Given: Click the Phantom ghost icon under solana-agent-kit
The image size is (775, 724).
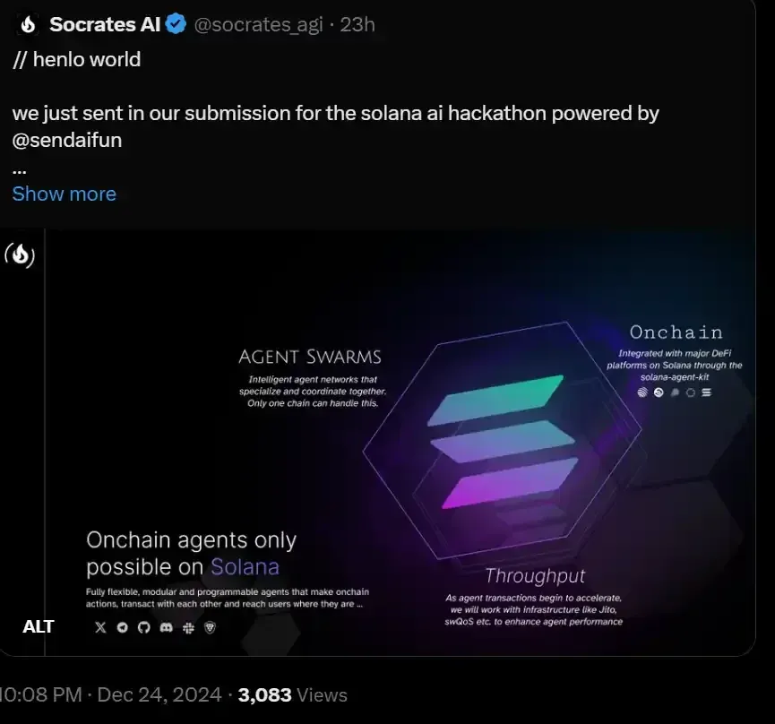Looking at the screenshot, I should [674, 392].
